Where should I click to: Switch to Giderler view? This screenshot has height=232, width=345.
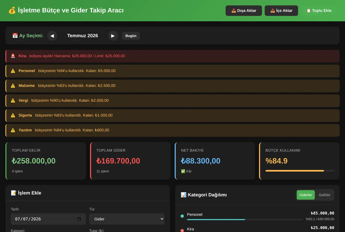point(306,195)
